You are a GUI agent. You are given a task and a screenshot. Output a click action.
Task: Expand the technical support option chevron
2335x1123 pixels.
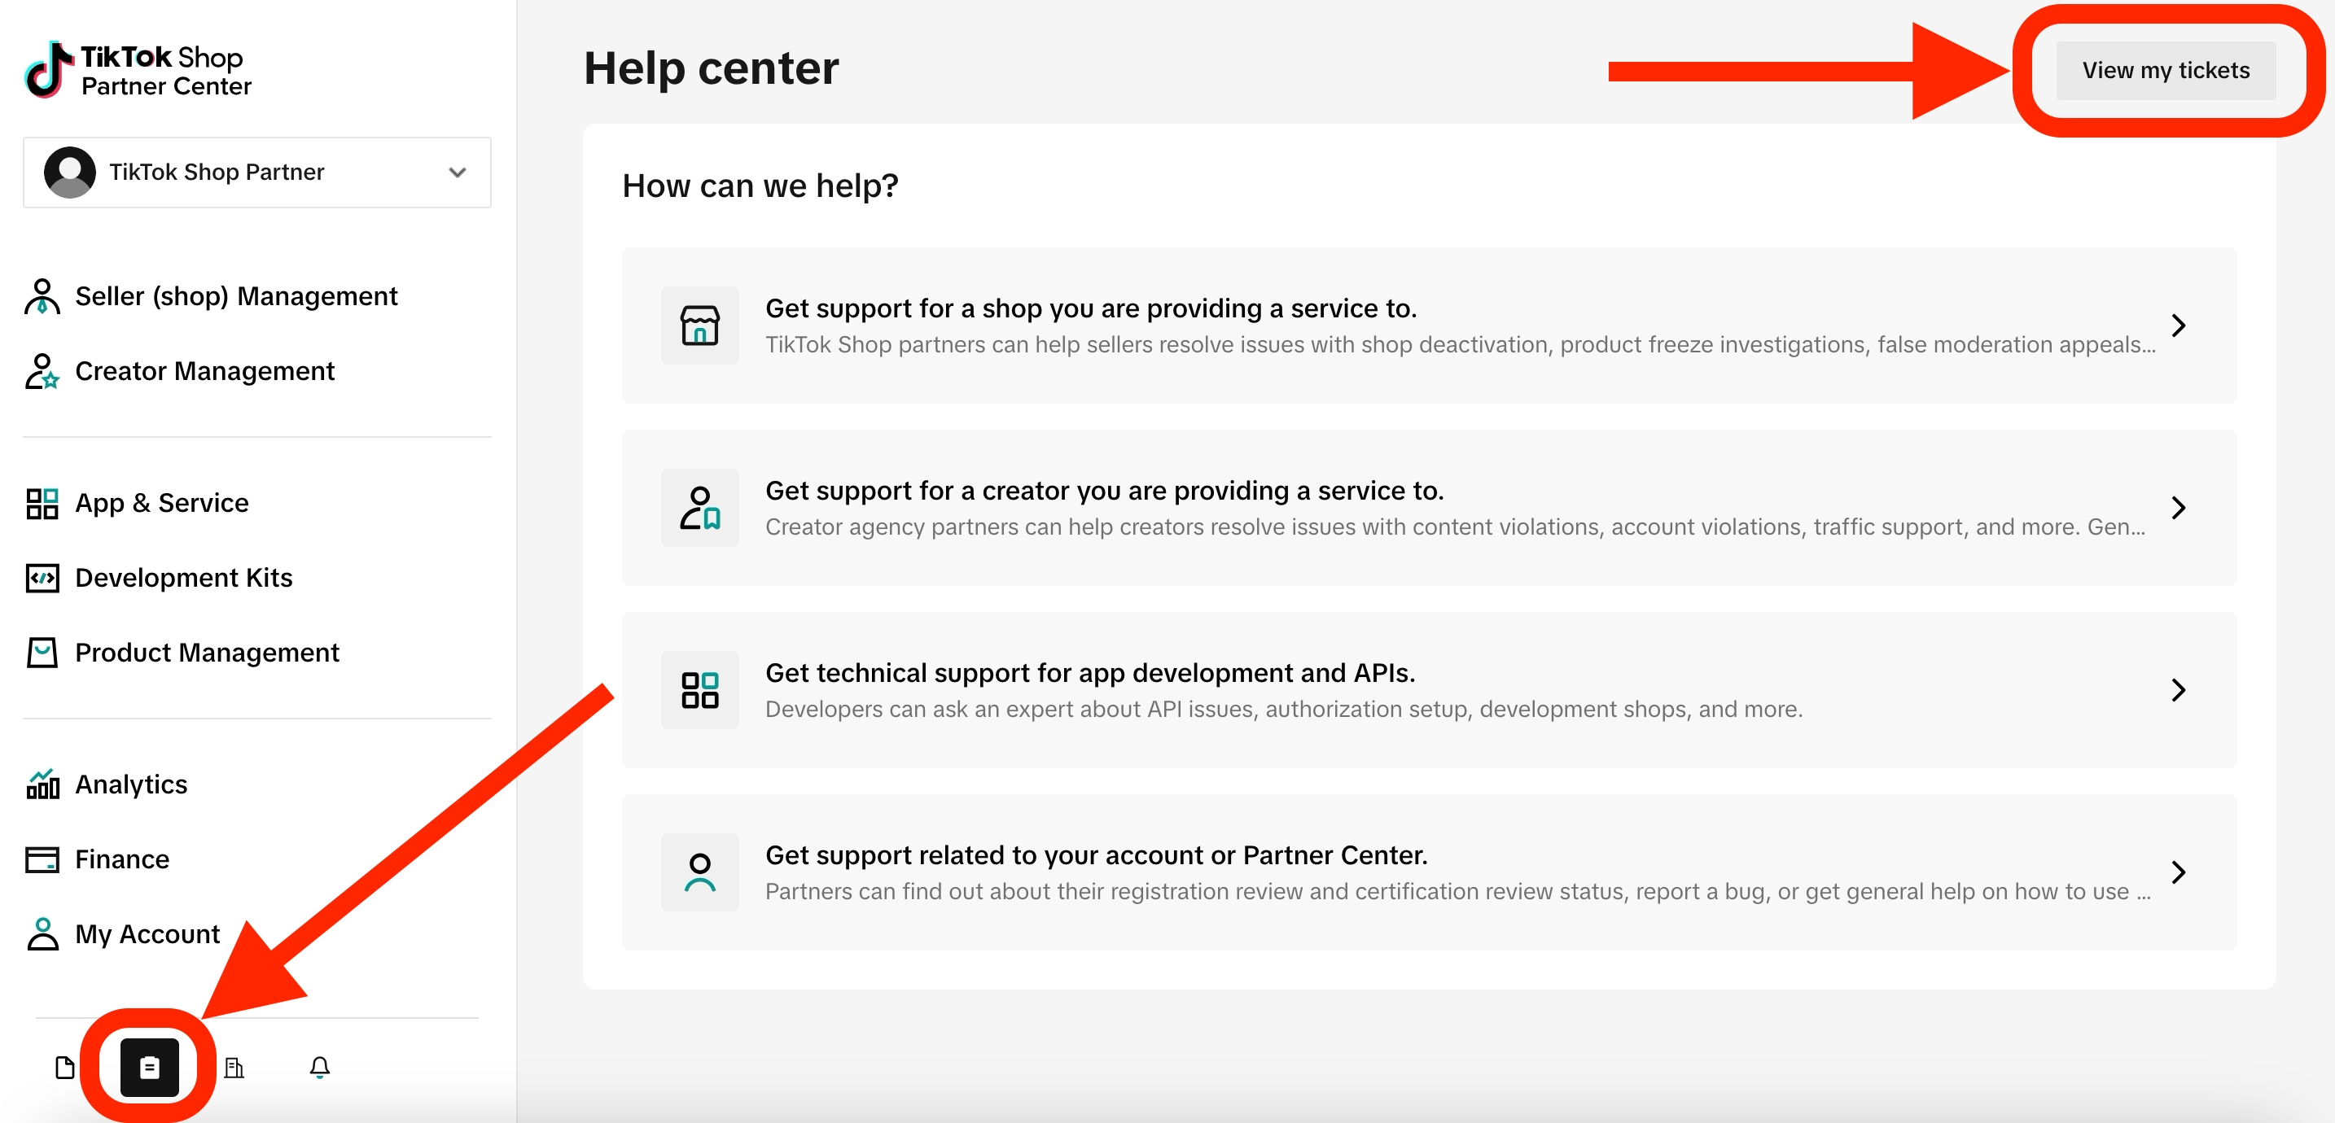click(2178, 690)
